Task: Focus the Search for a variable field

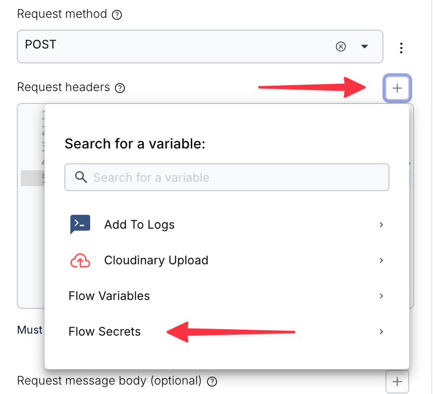Action: (x=233, y=177)
